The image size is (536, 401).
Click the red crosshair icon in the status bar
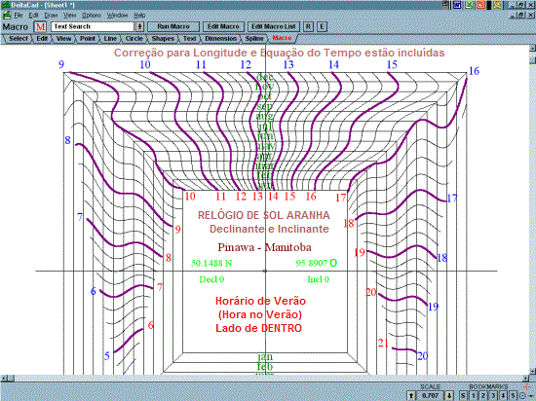(527, 386)
